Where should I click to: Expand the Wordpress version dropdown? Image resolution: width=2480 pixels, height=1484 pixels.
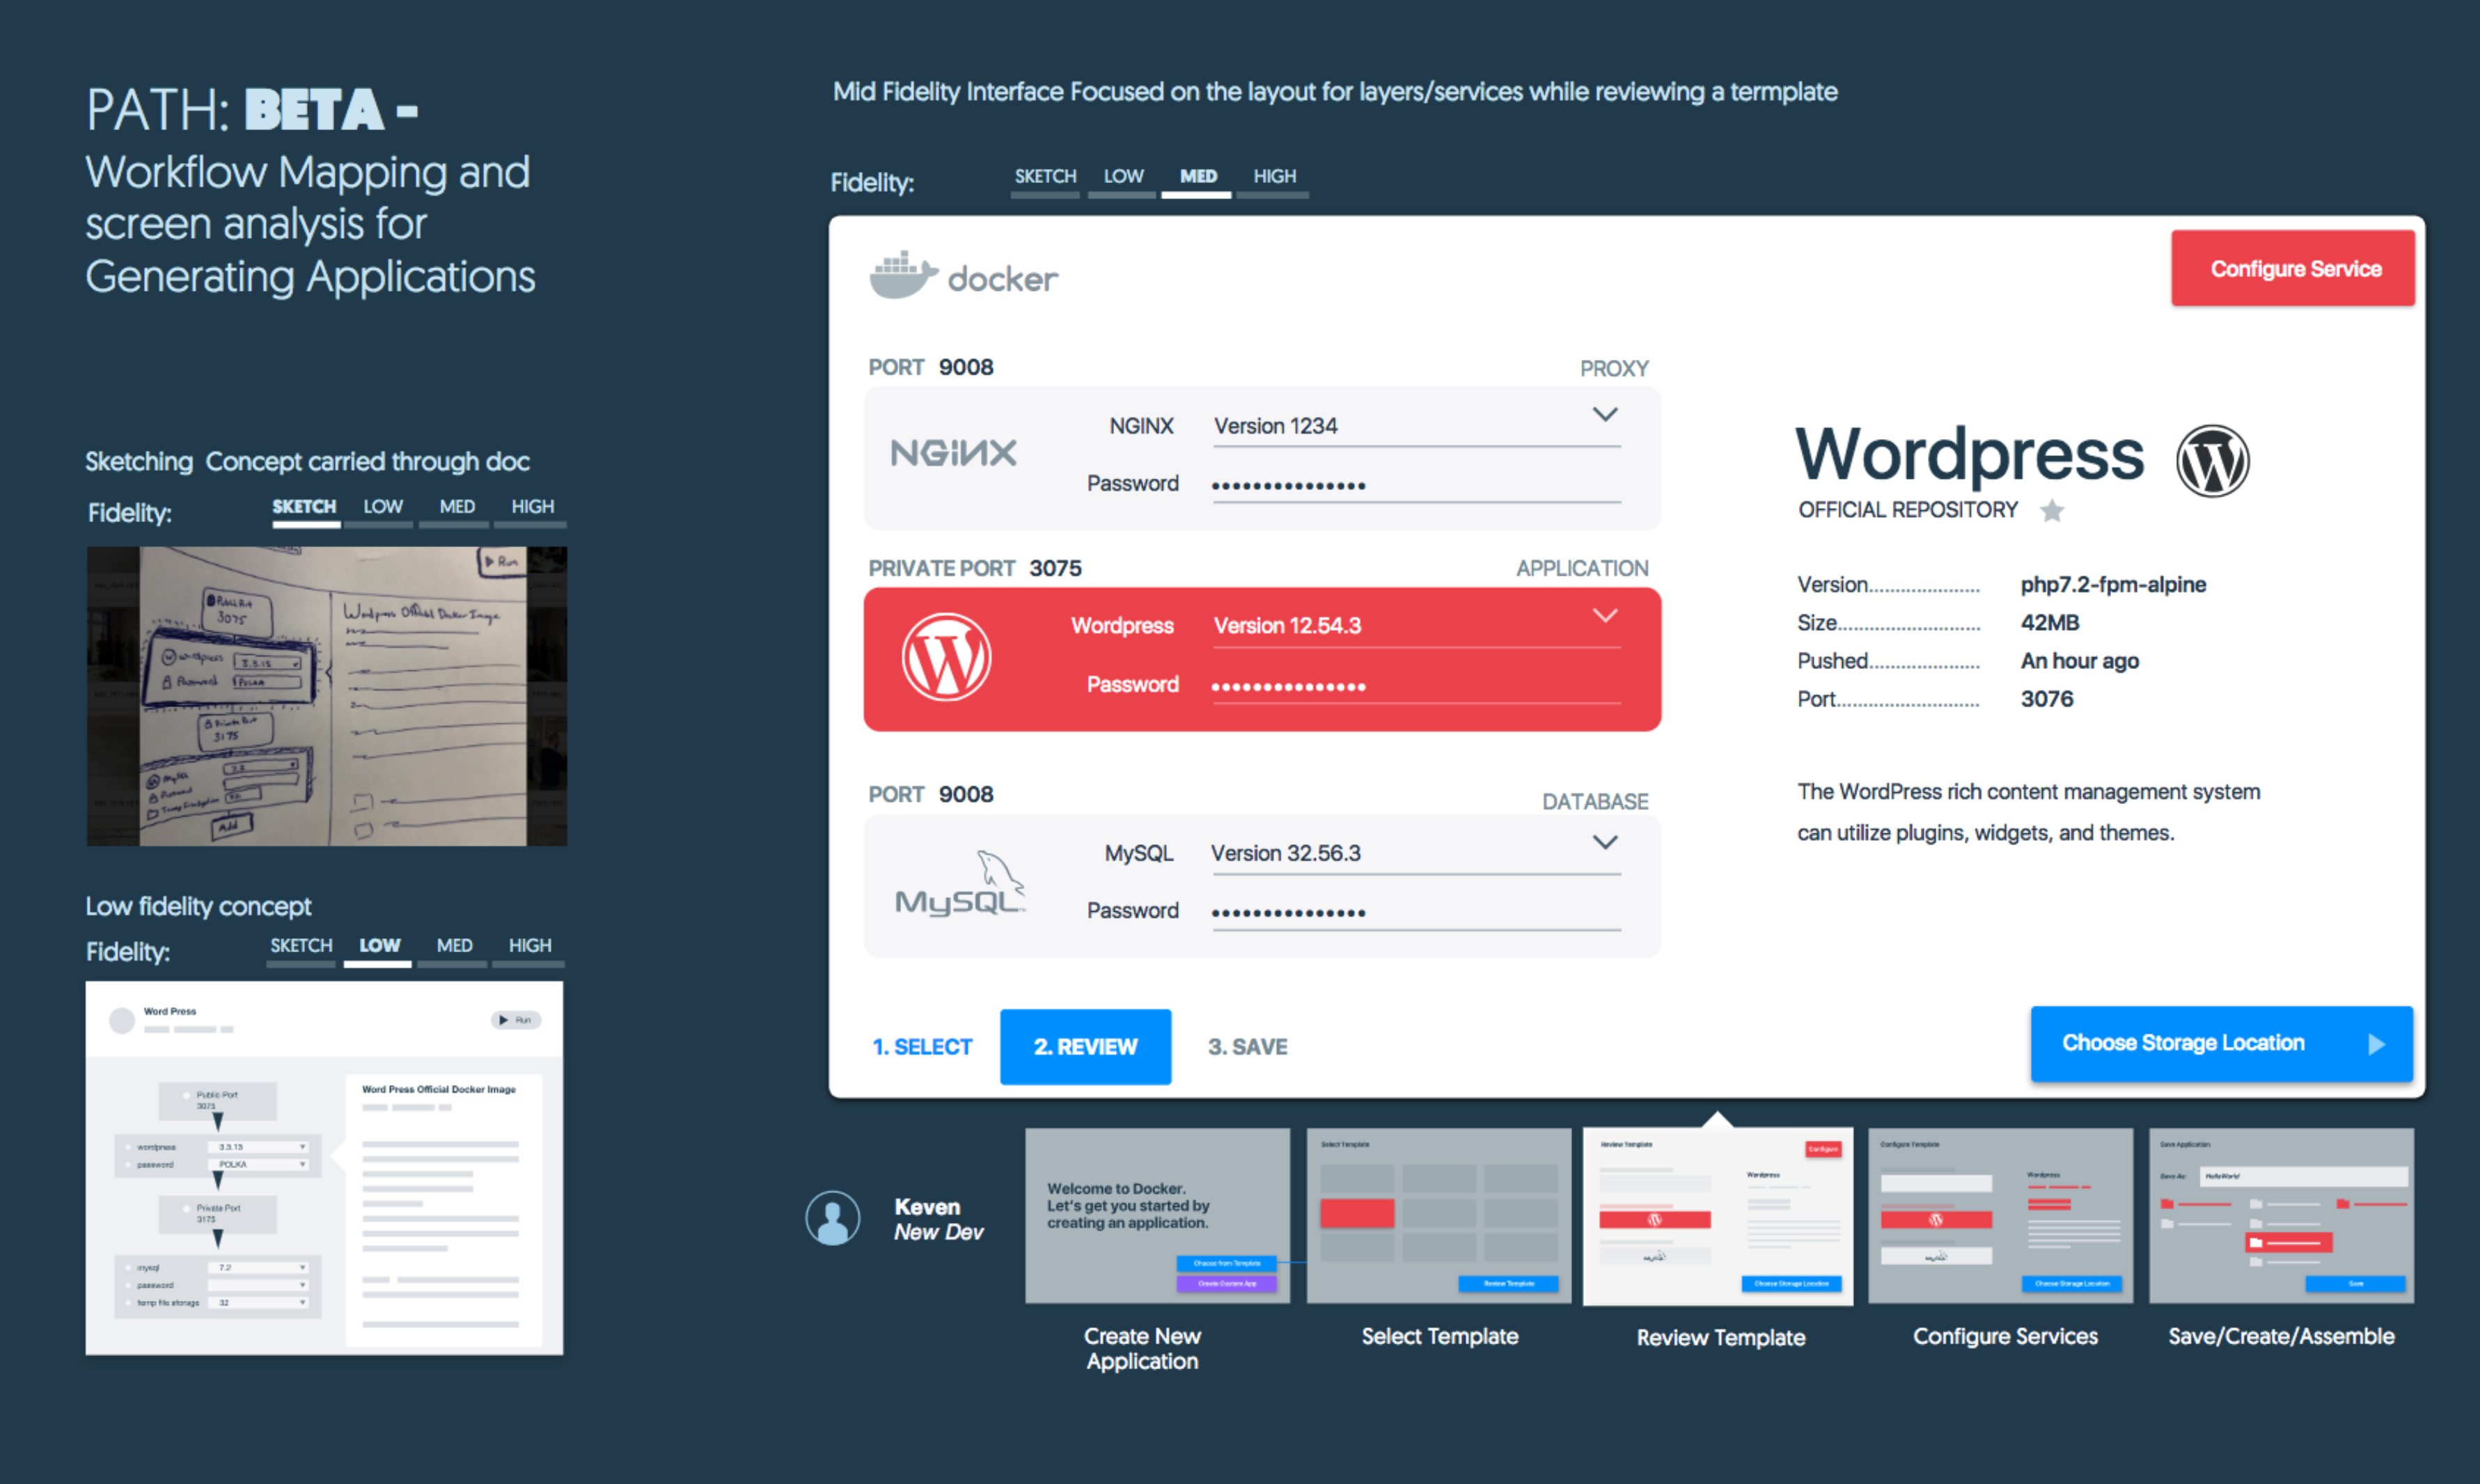click(1605, 615)
